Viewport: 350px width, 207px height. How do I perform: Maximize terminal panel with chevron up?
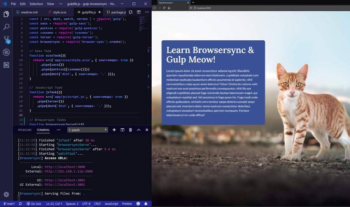[138, 130]
